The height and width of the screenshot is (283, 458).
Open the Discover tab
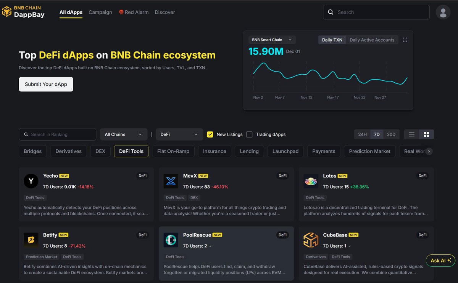click(165, 12)
